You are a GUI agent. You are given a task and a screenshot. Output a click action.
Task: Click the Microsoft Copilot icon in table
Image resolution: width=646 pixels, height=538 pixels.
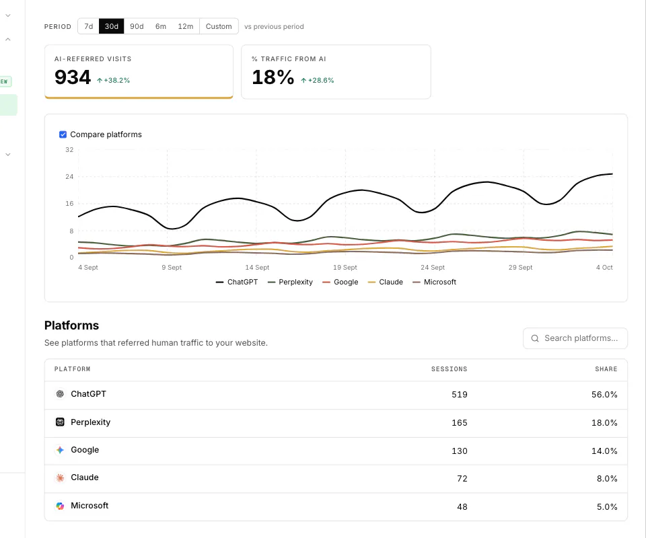[60, 506]
